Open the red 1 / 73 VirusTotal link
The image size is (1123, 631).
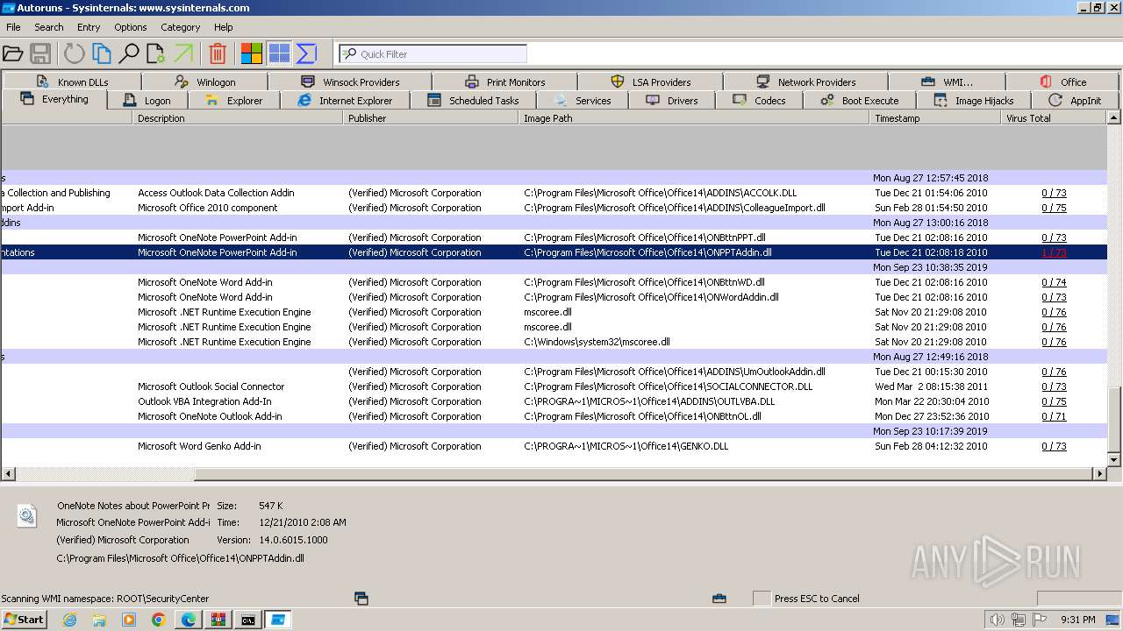1054,252
